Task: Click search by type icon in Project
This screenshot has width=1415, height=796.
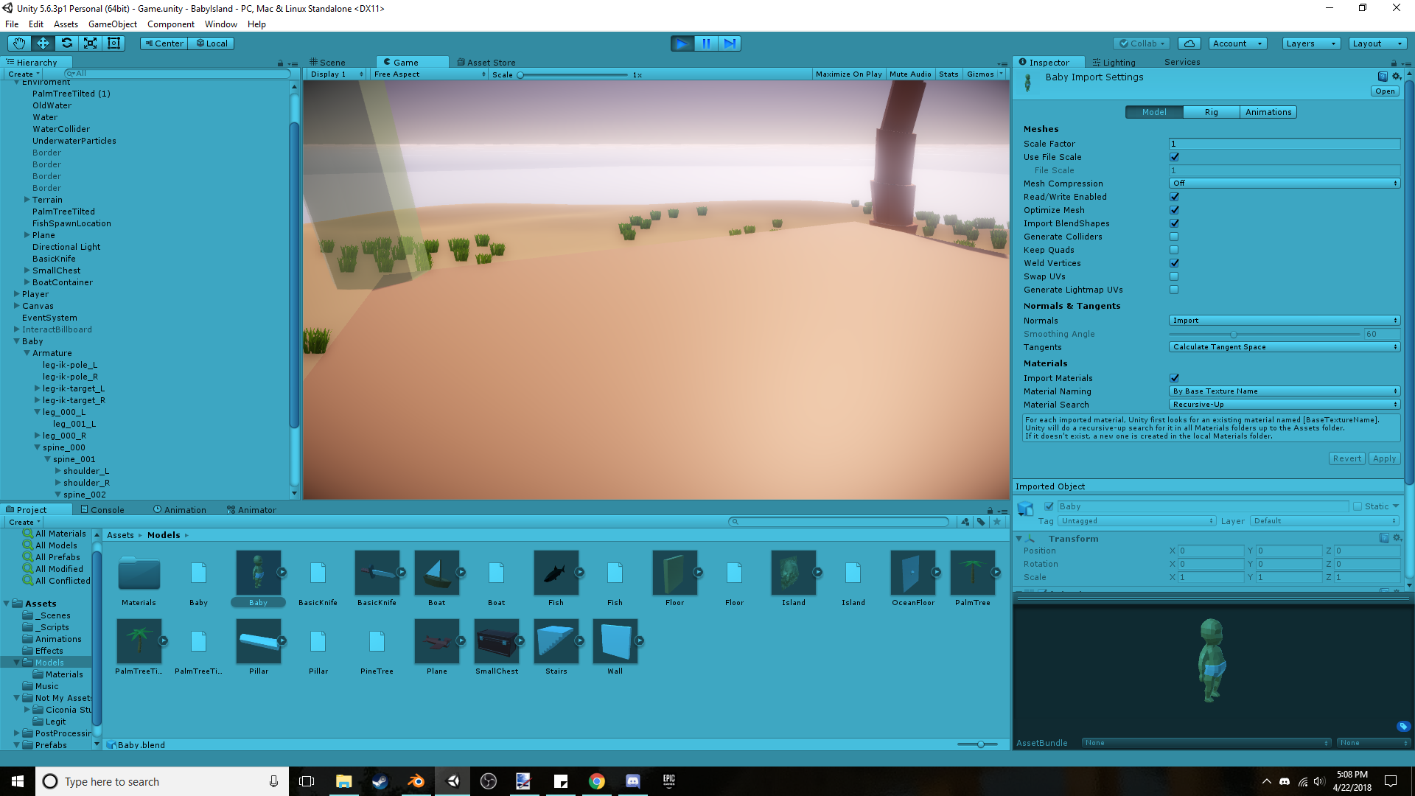Action: [965, 522]
